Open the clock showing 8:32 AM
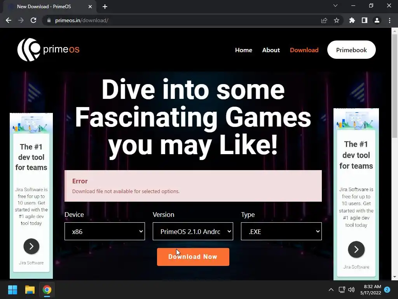The image size is (398, 299). point(370,290)
